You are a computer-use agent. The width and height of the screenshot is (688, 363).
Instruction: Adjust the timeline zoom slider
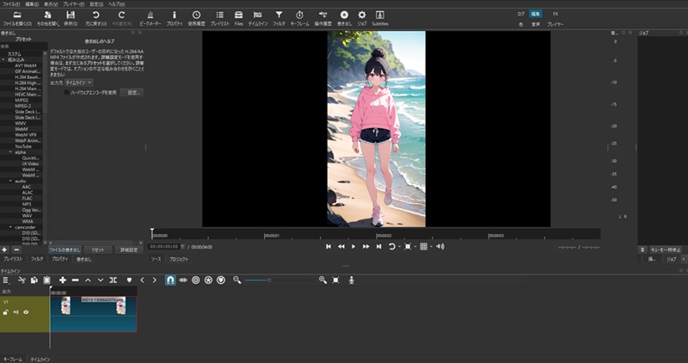click(258, 280)
